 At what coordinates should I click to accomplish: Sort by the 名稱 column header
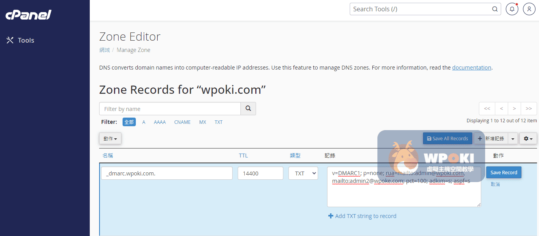[108, 156]
